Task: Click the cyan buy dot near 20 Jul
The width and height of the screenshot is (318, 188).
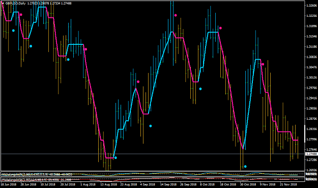Action: click(68, 60)
